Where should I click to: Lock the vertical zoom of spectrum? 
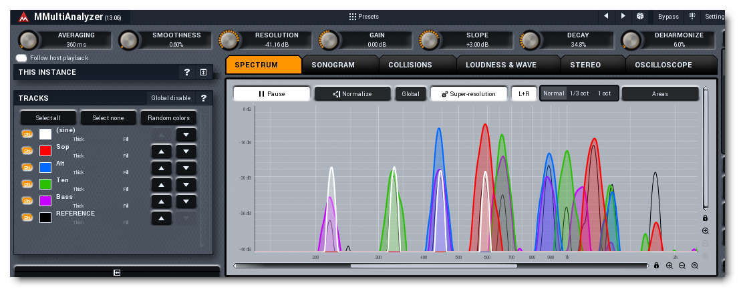pyautogui.click(x=706, y=218)
